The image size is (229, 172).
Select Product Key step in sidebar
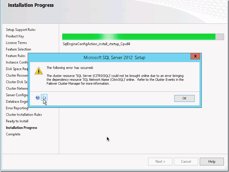15,36
